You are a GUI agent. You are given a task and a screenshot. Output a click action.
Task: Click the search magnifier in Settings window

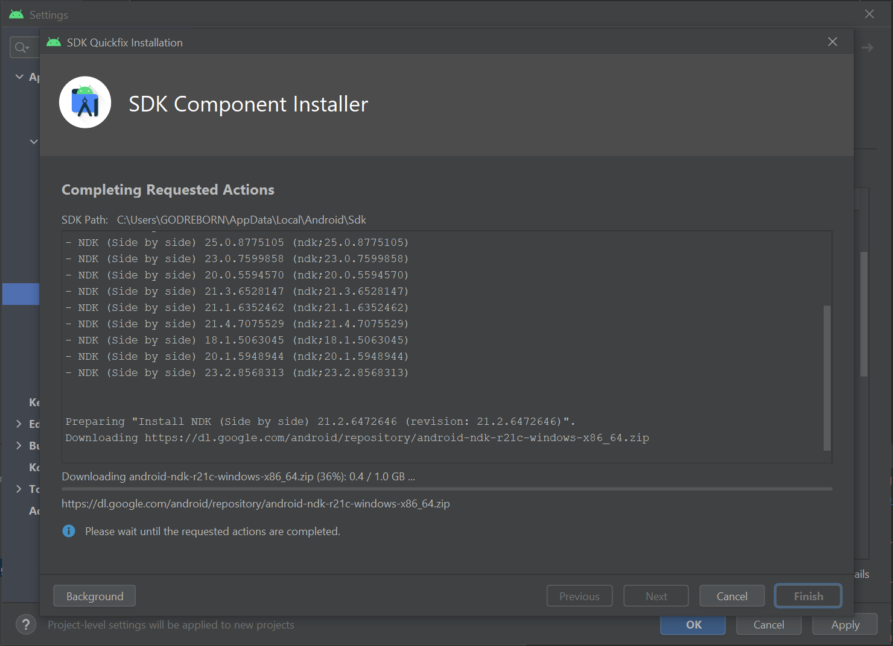(22, 48)
